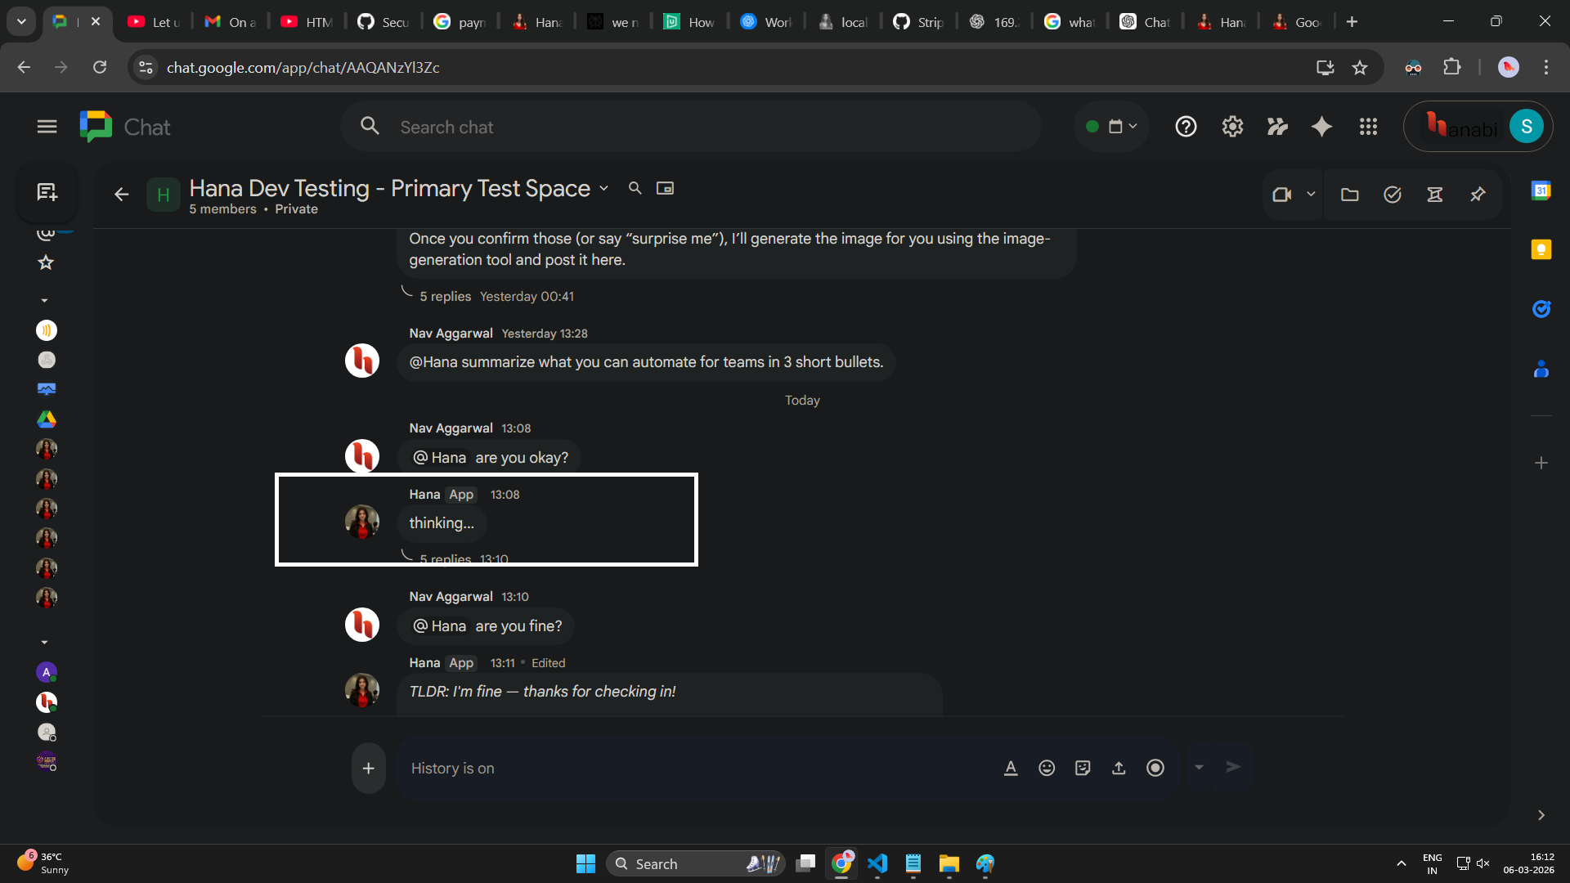This screenshot has height=883, width=1570.
Task: Start a video meeting in the space
Action: point(1281,195)
